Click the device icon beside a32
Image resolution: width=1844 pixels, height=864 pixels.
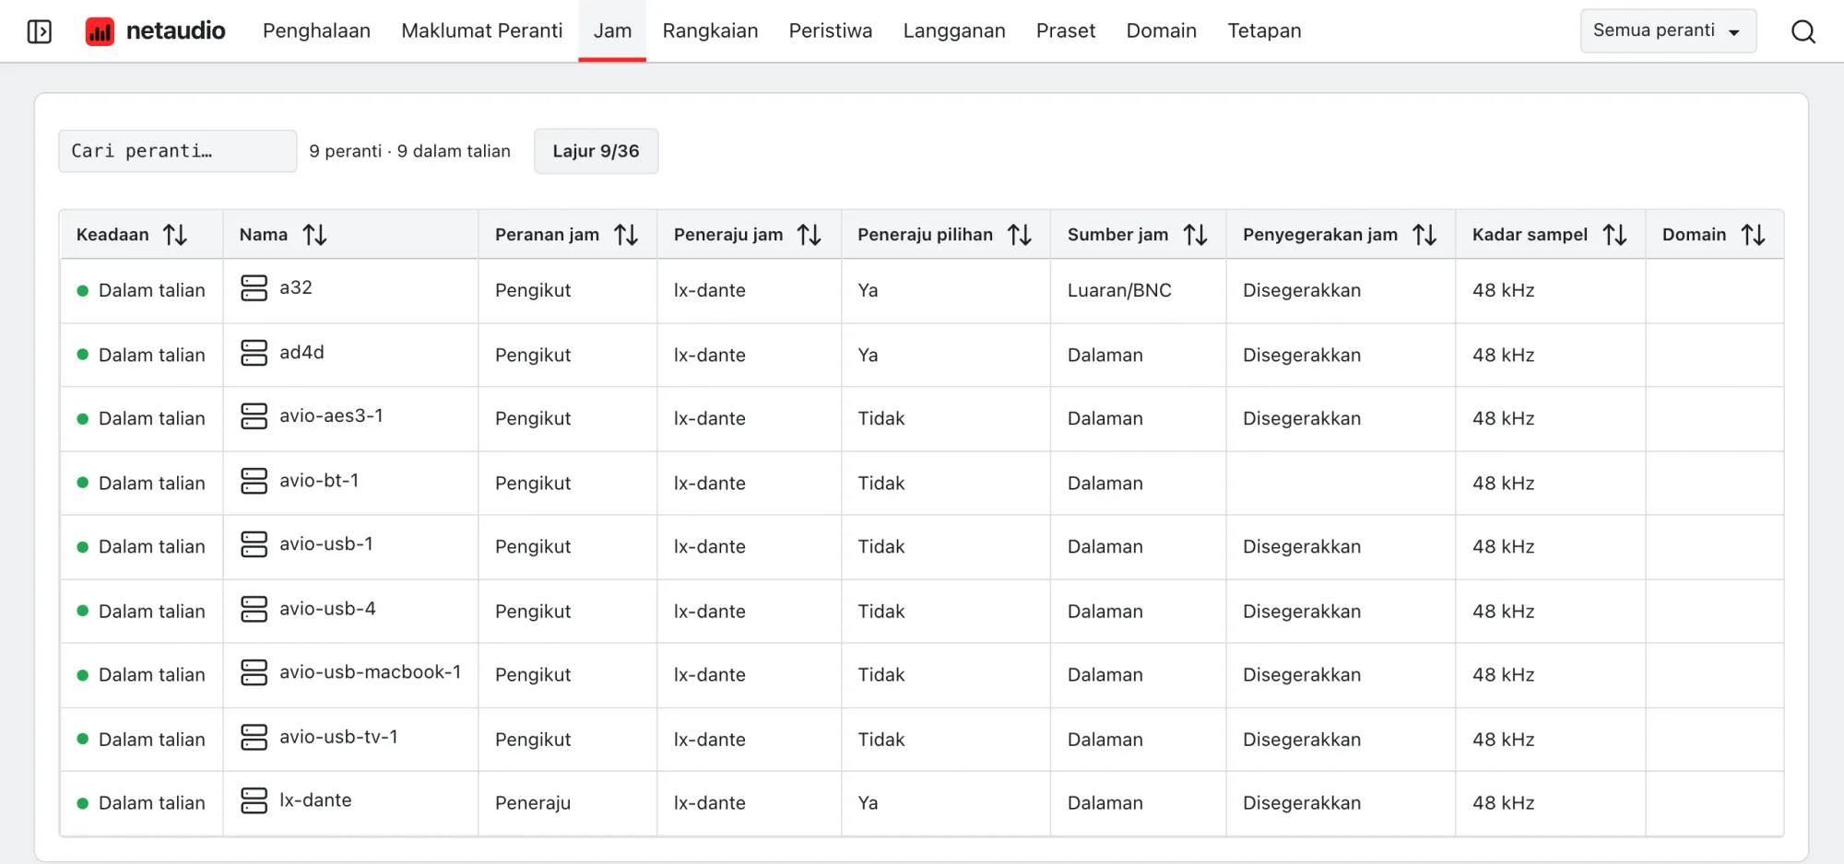coord(254,288)
